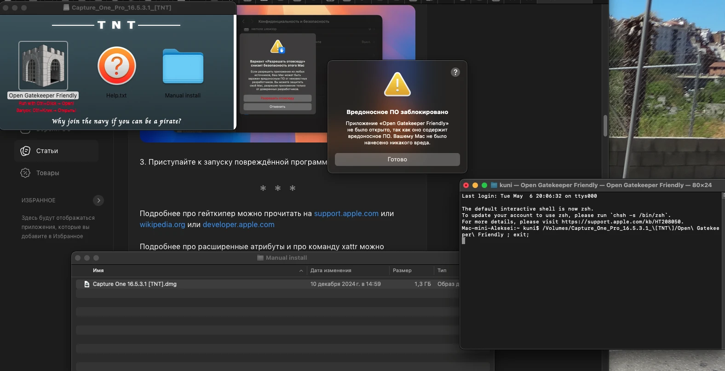Click the article page vertical scrollbar

point(605,126)
